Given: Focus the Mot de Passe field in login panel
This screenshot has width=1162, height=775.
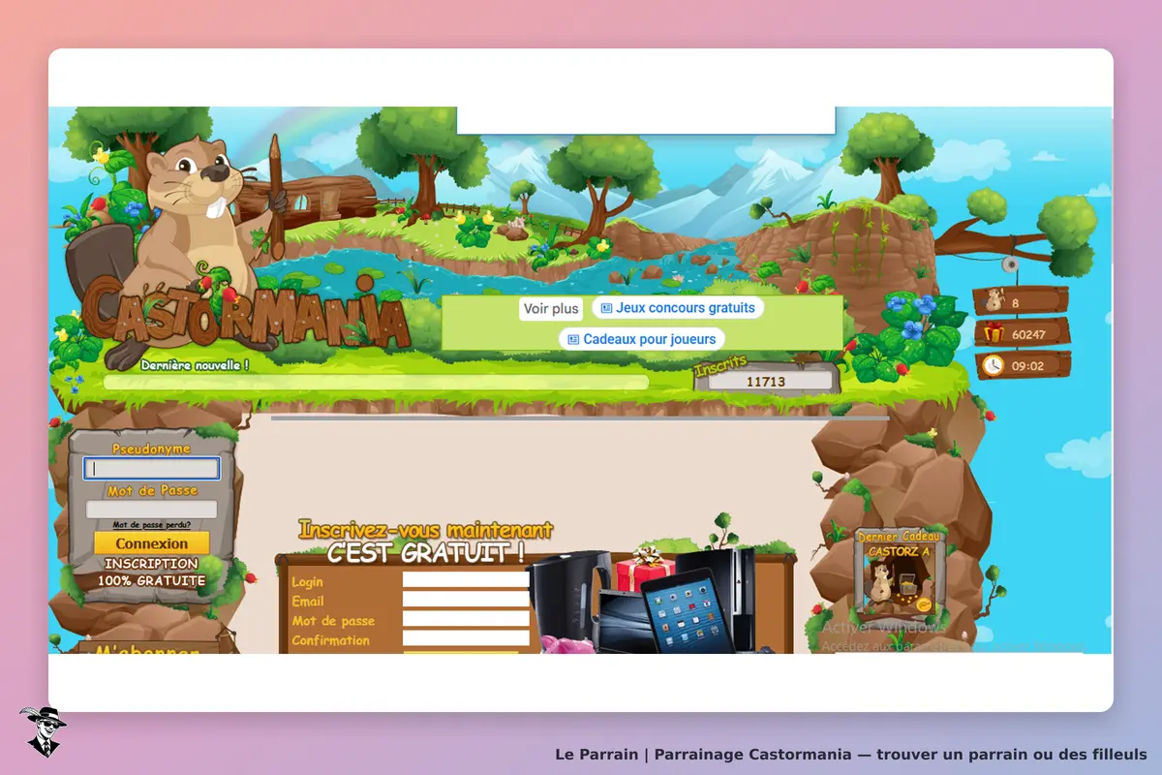Looking at the screenshot, I should pyautogui.click(x=152, y=510).
